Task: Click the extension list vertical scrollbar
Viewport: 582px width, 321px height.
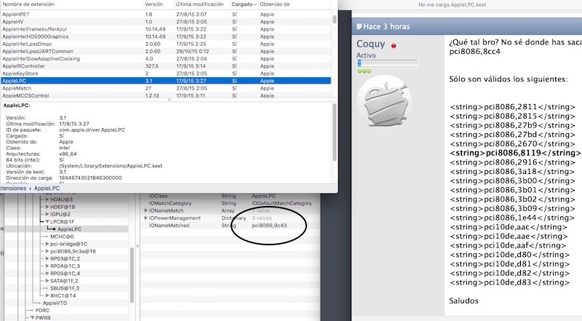Action: tap(335, 20)
